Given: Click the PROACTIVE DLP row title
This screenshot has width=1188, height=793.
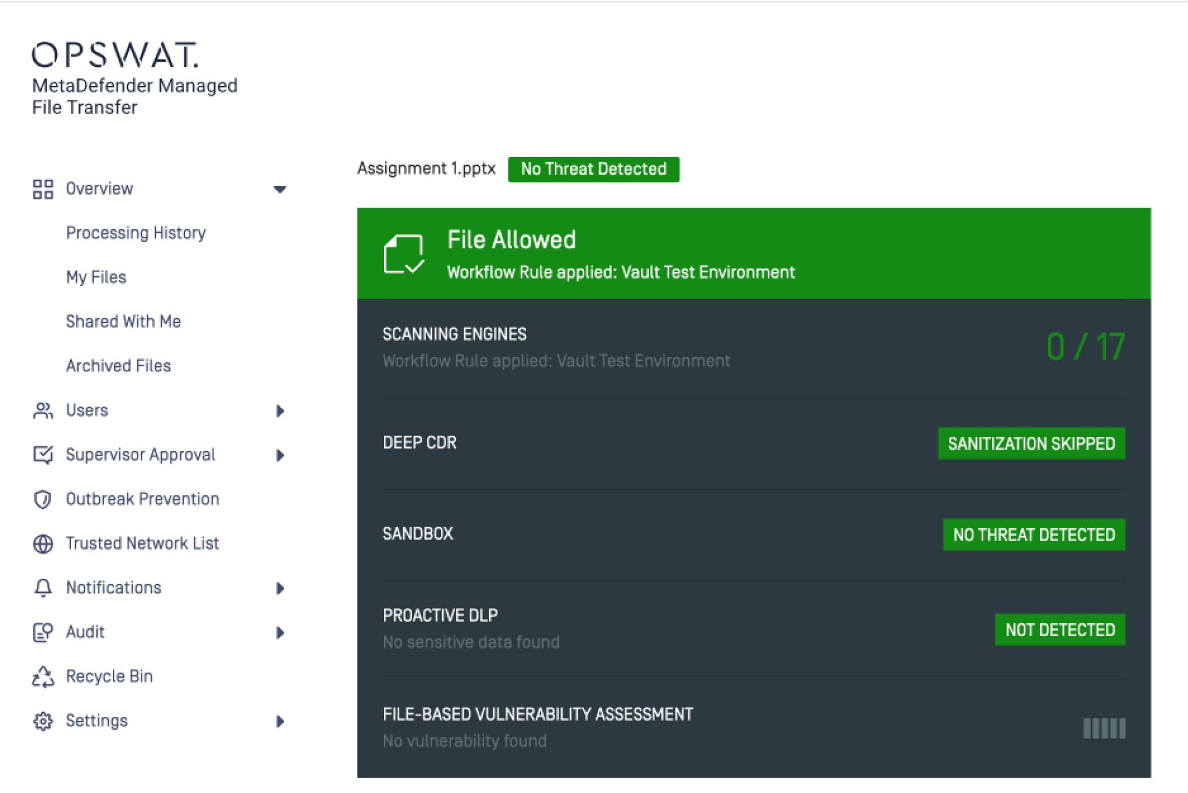Looking at the screenshot, I should (x=440, y=615).
